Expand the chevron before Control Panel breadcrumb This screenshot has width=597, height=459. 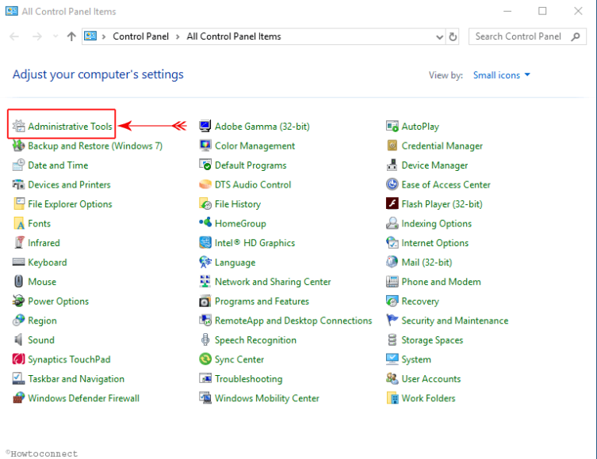(104, 36)
